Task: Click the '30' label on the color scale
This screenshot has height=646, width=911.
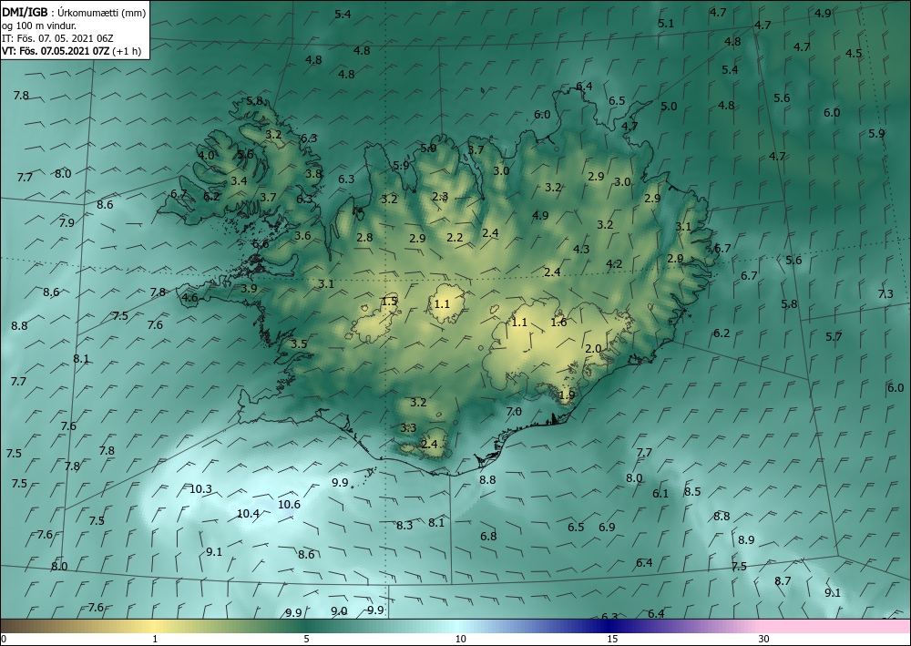Action: pyautogui.click(x=764, y=640)
